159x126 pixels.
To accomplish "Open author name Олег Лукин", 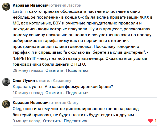I will [x=24, y=81].
